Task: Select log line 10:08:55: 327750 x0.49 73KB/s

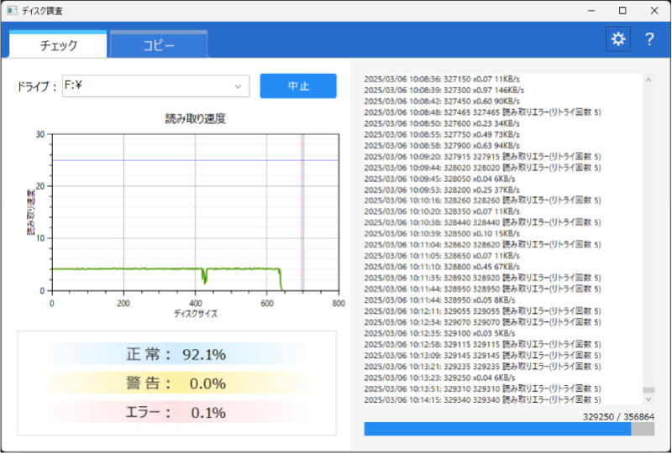Action: (442, 134)
